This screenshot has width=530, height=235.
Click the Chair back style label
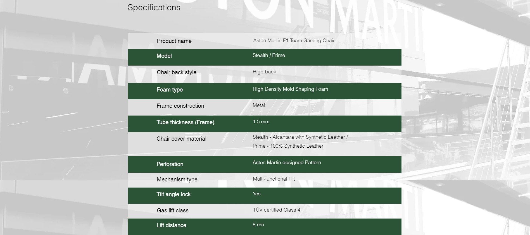(x=176, y=72)
